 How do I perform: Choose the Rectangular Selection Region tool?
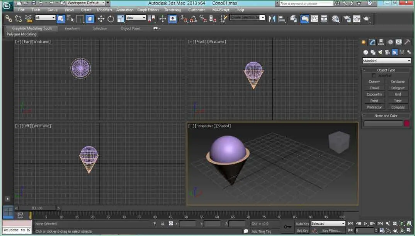(80, 19)
